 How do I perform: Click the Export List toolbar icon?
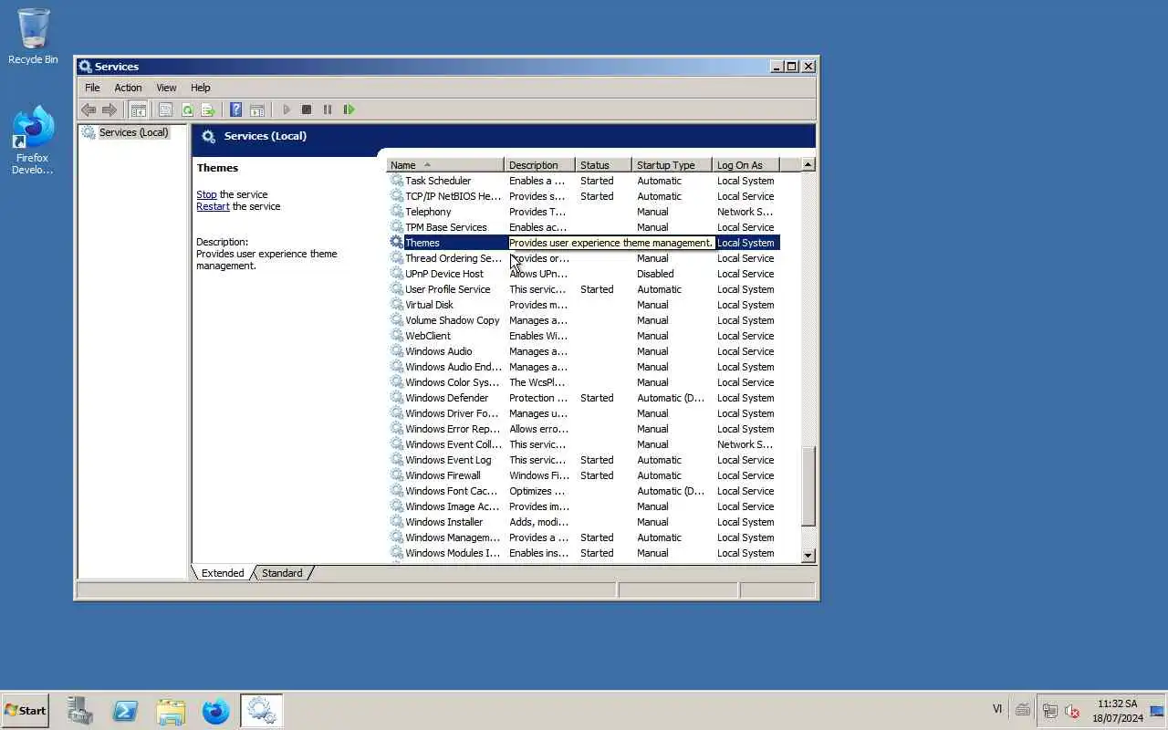point(208,109)
